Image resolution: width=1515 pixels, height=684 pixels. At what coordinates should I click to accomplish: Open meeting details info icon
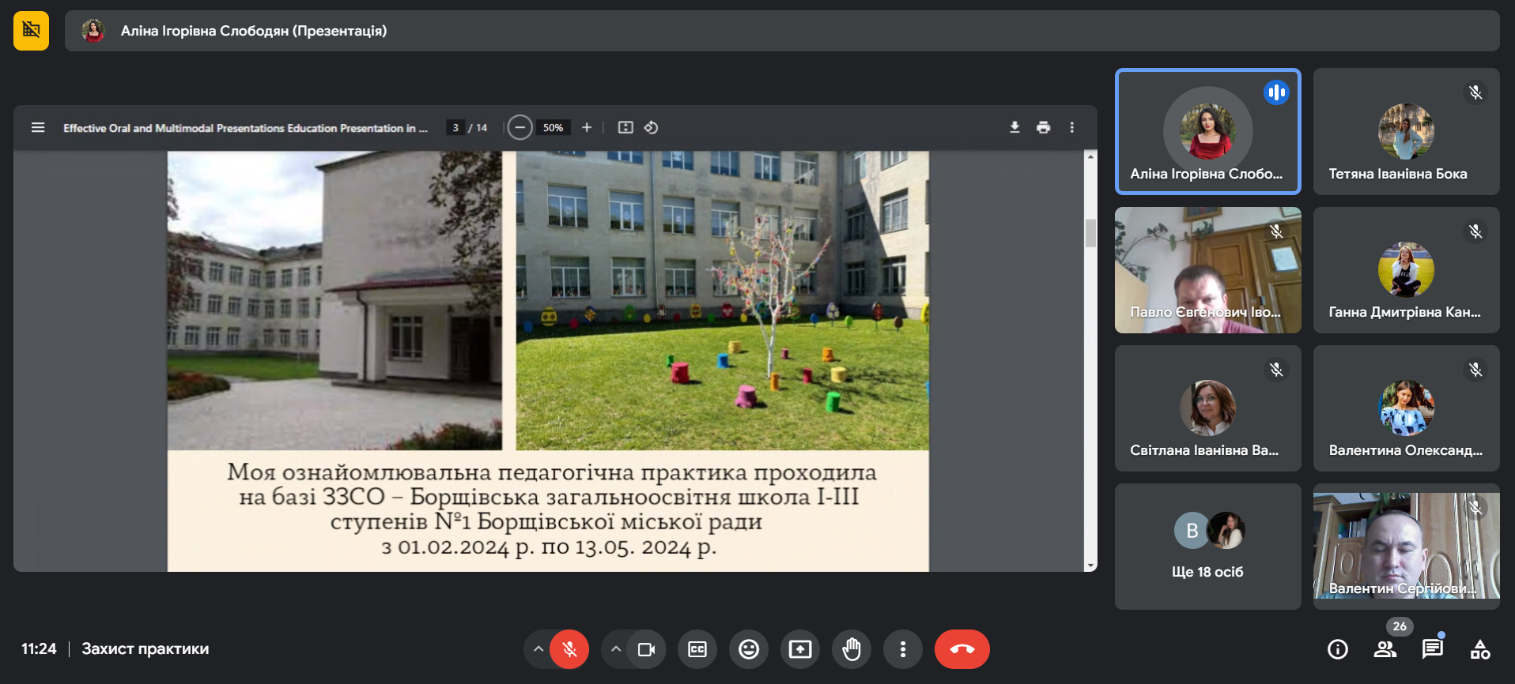click(1338, 649)
